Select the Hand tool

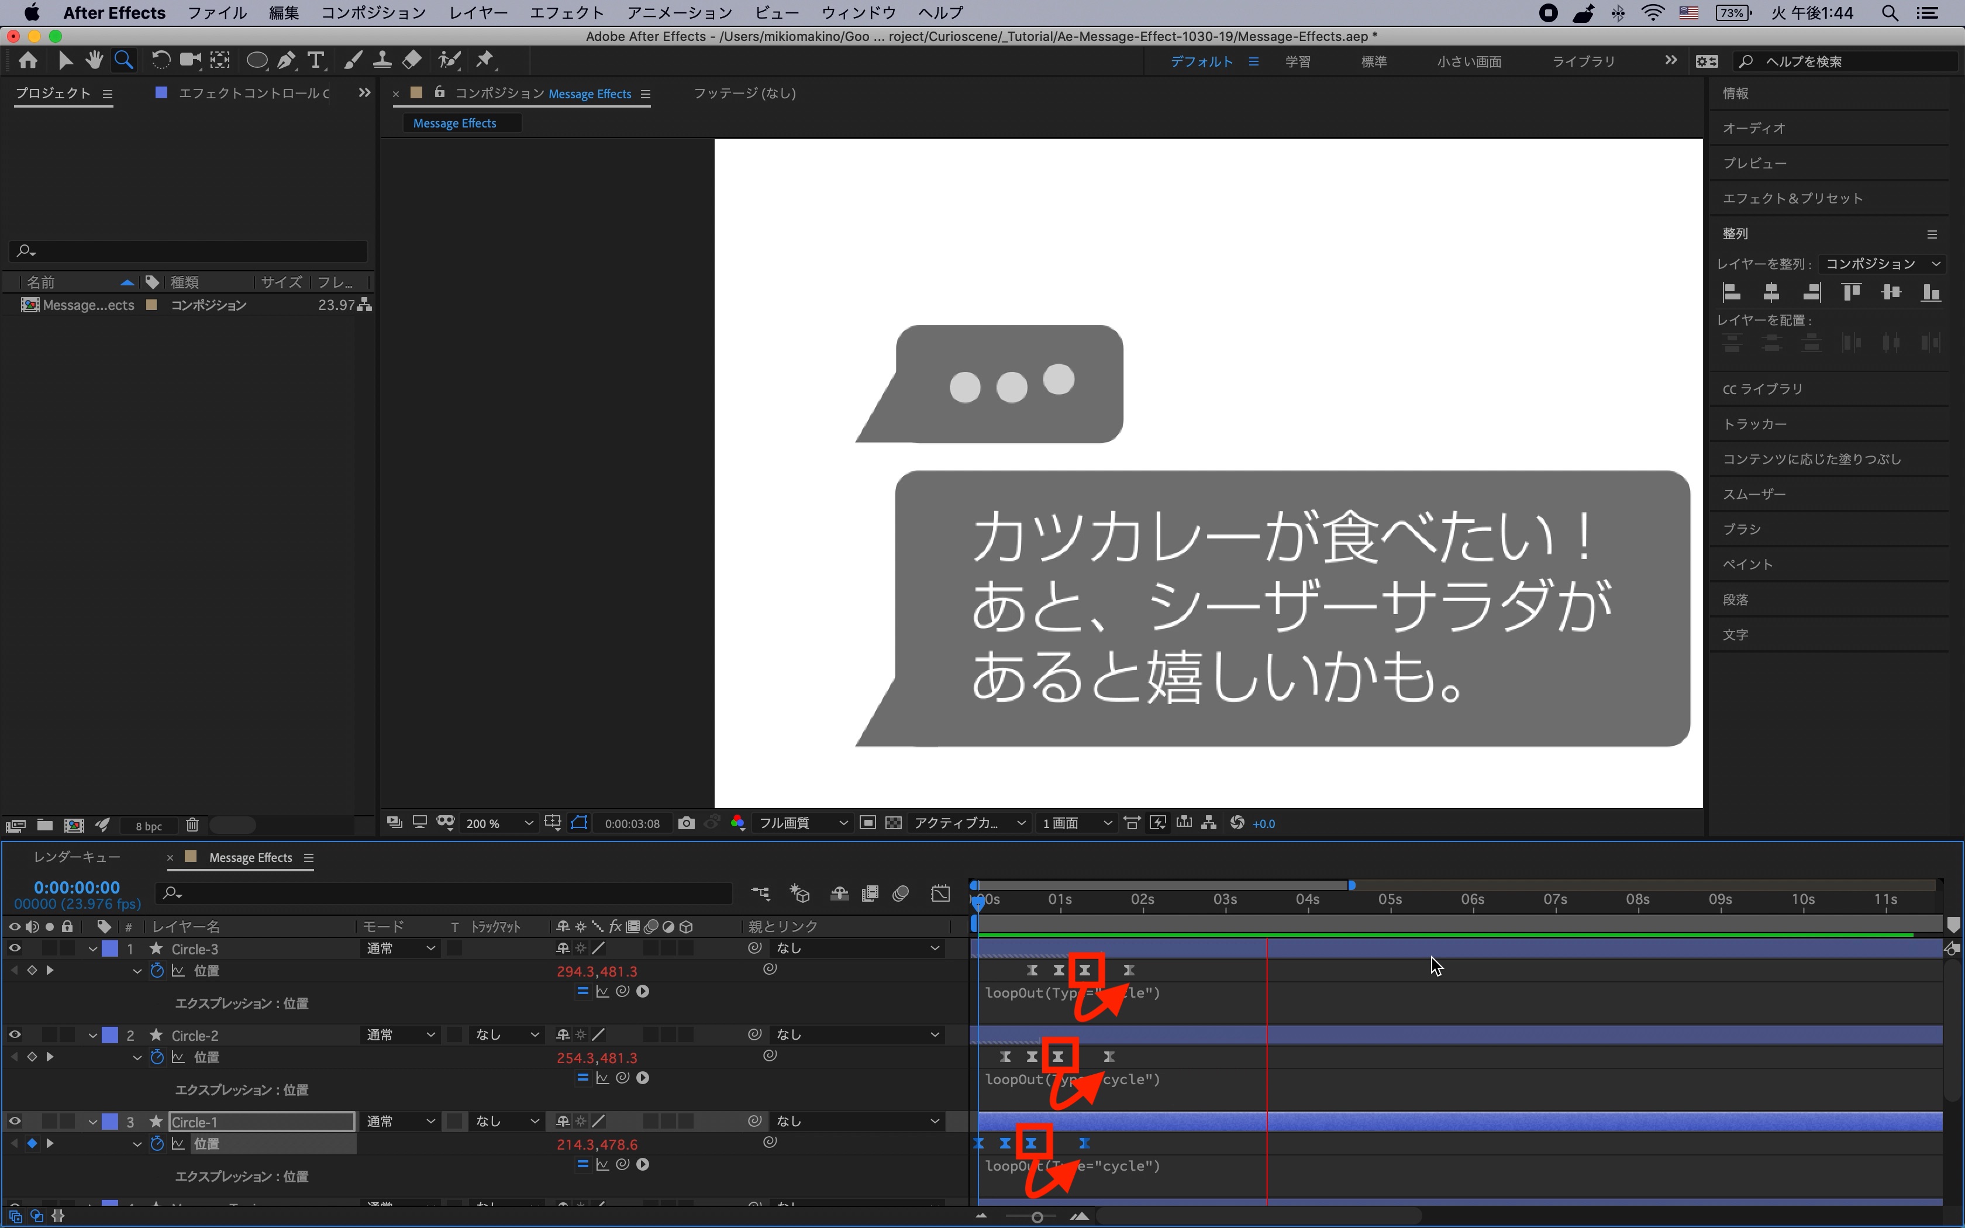pyautogui.click(x=94, y=60)
